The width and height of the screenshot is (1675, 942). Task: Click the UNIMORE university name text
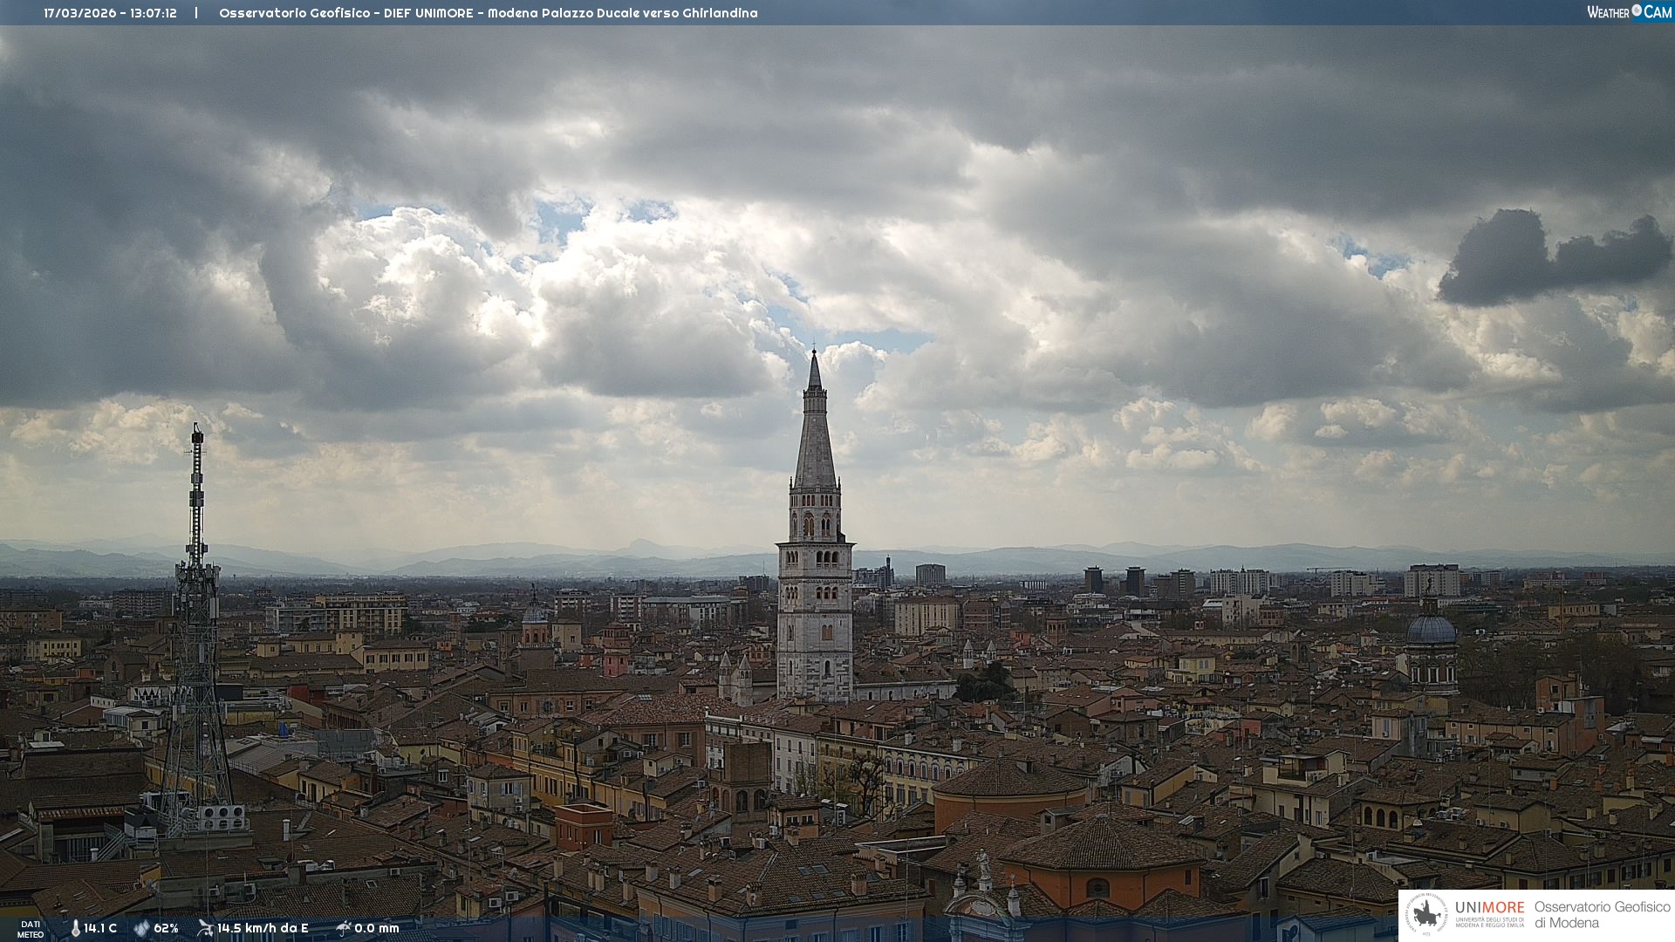(x=1489, y=908)
